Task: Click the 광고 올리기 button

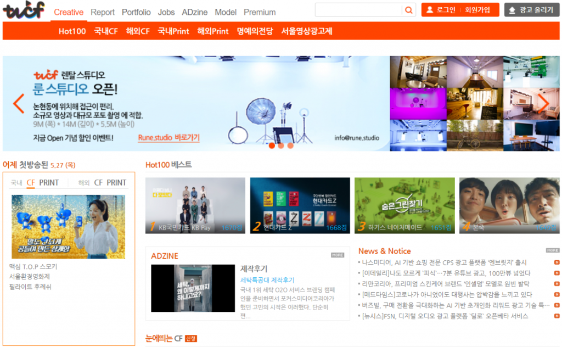Action: pyautogui.click(x=532, y=10)
